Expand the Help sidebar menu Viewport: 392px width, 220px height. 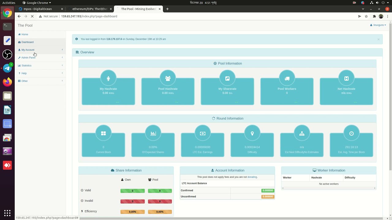point(40,73)
